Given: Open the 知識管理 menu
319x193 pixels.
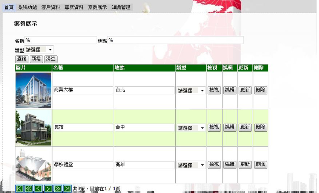Looking at the screenshot, I should [121, 7].
